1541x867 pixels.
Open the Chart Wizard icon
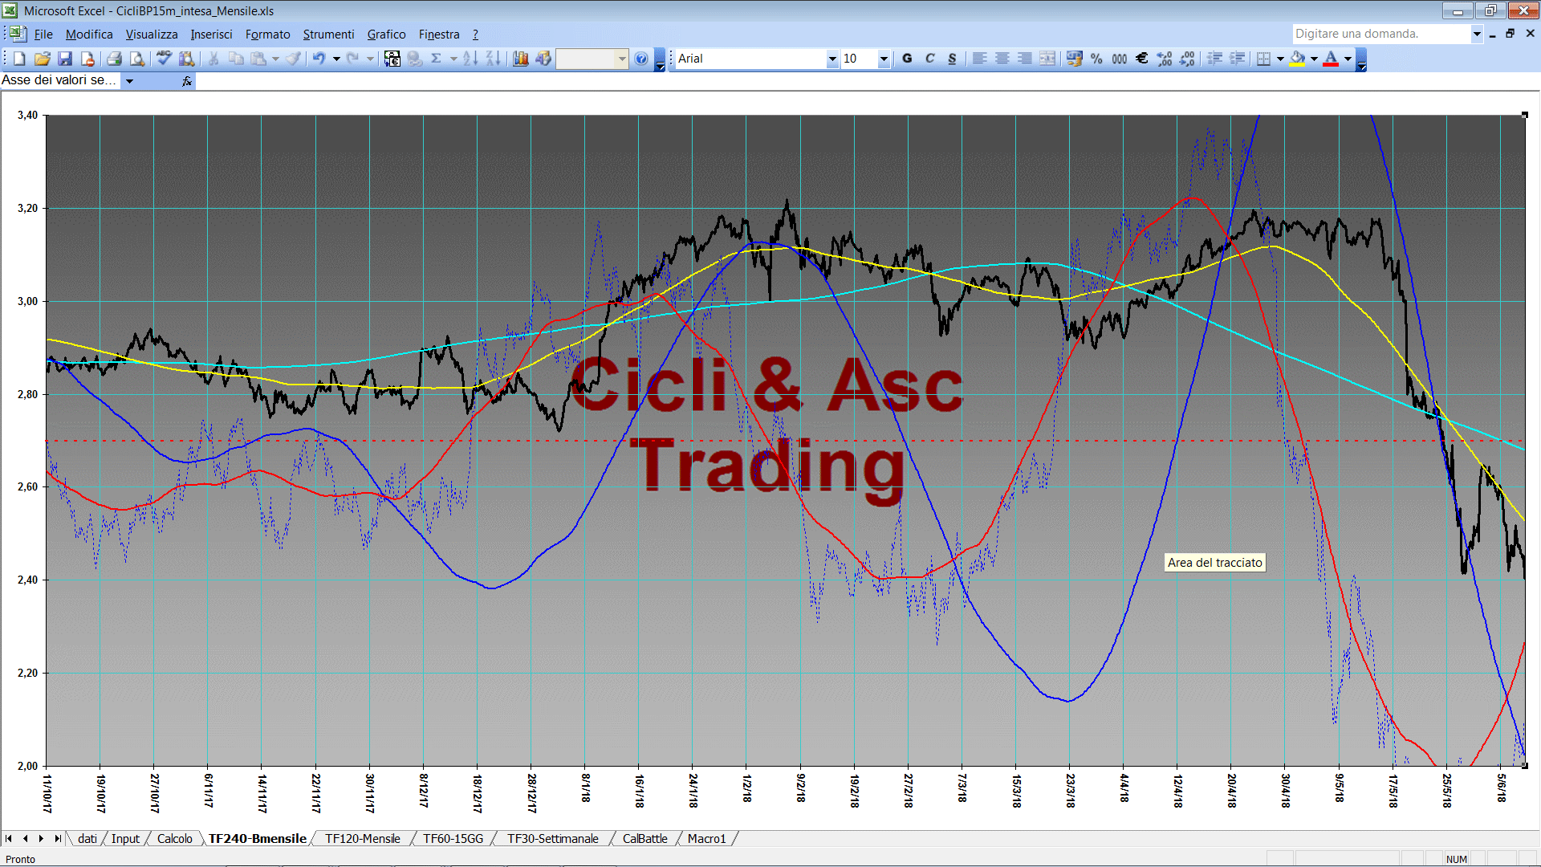click(521, 59)
